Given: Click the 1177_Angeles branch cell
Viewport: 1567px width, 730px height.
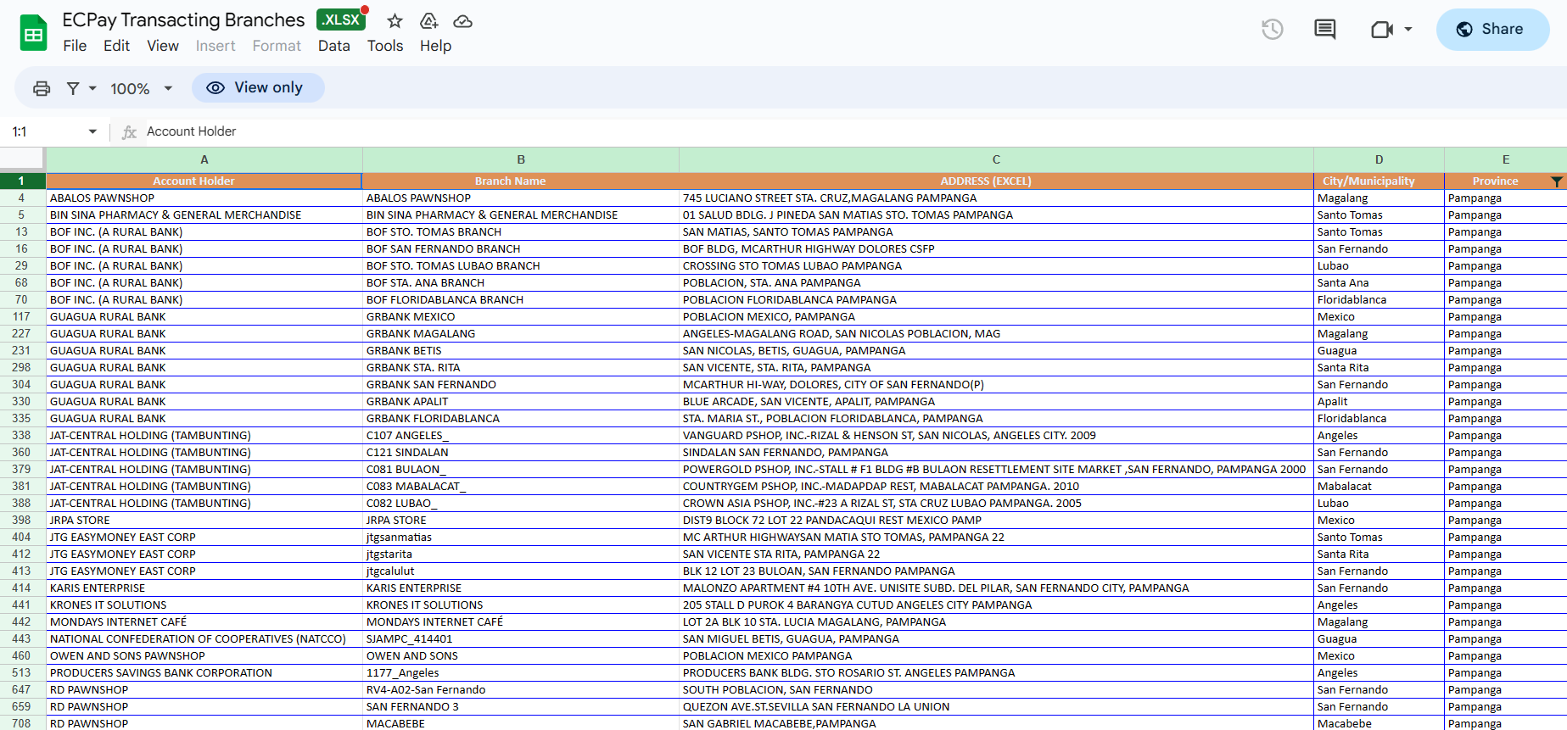Looking at the screenshot, I should pyautogui.click(x=521, y=673).
